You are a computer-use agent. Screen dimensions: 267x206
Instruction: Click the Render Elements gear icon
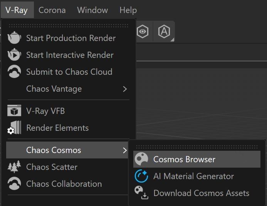coord(14,127)
